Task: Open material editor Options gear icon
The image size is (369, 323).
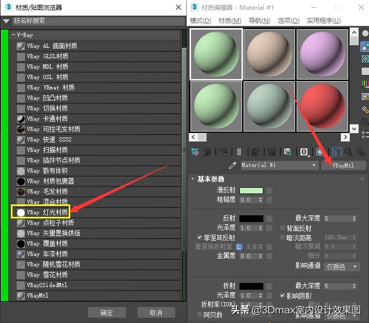Action: 365,110
